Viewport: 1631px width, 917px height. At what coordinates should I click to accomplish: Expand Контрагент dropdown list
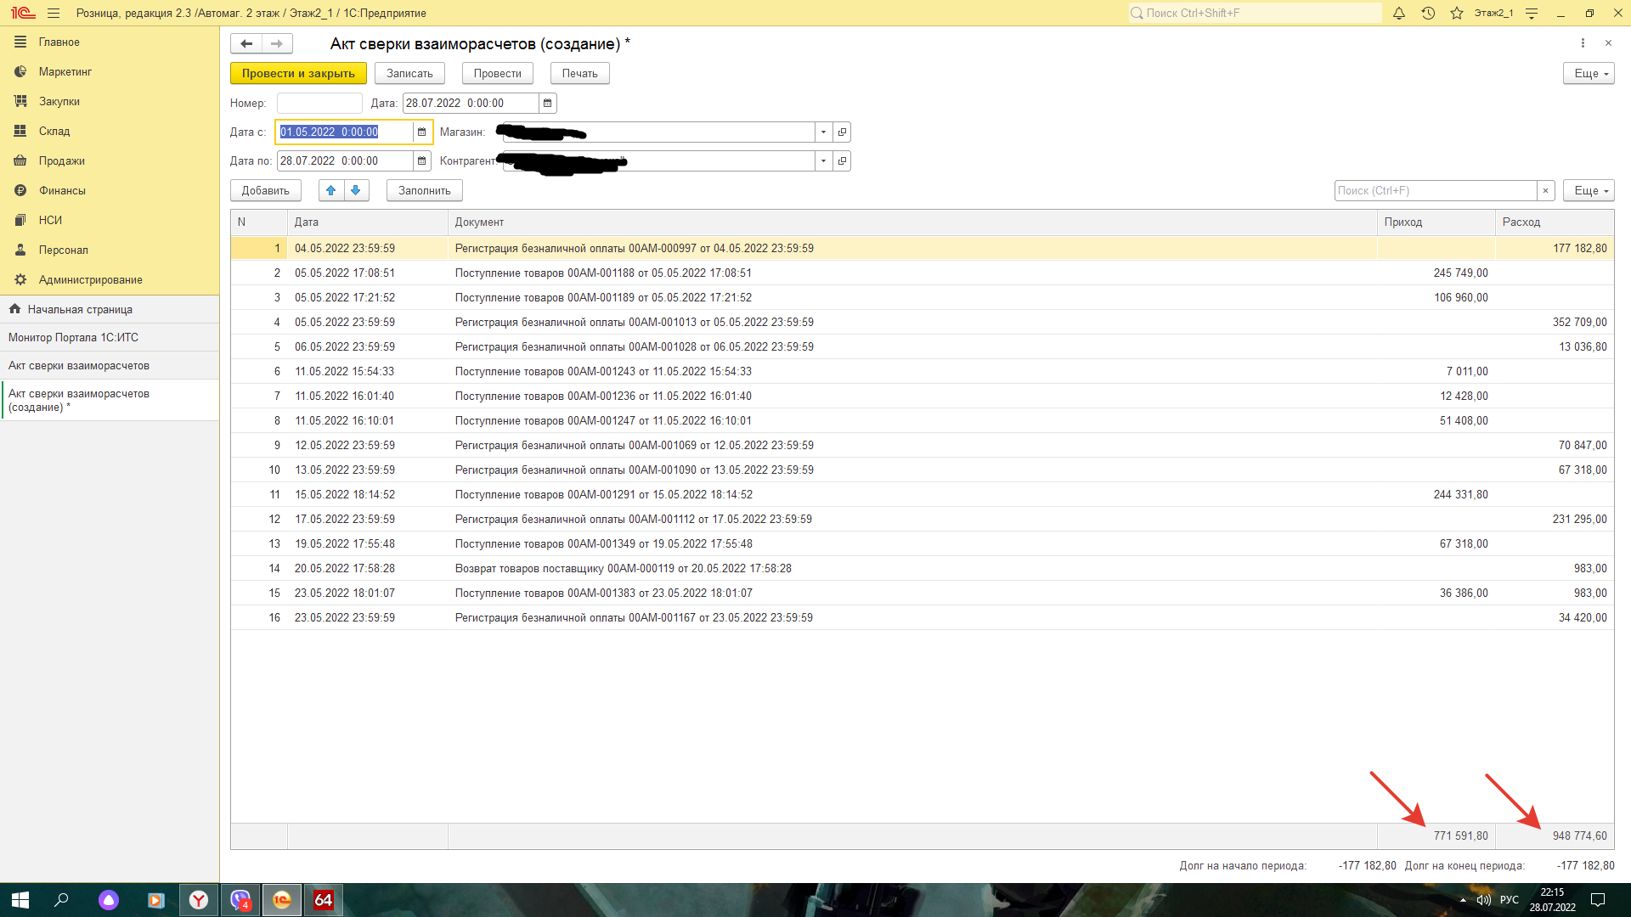823,160
